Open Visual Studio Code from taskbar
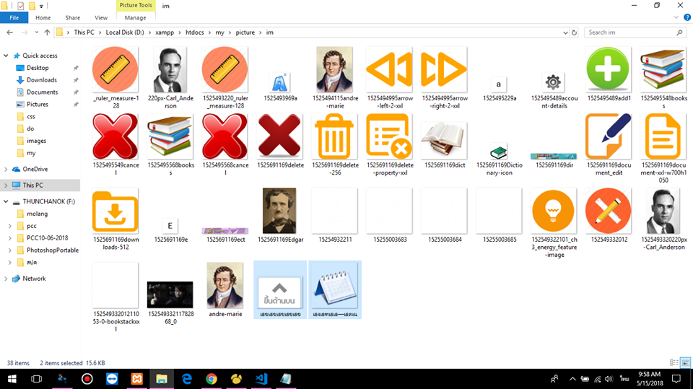 [261, 379]
